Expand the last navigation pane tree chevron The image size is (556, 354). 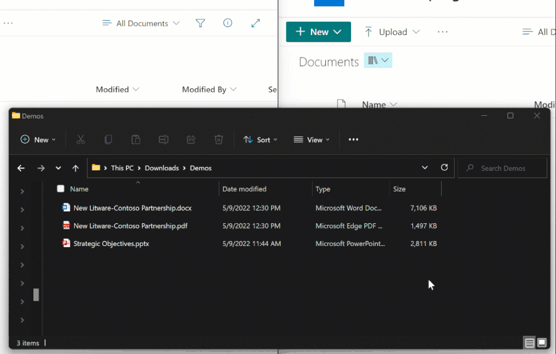[22, 320]
